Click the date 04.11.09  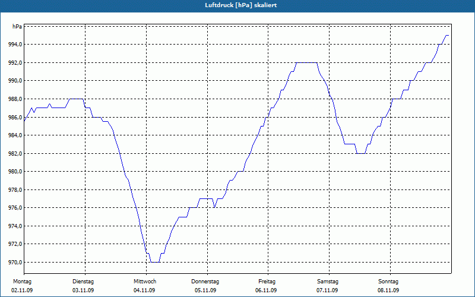(144, 290)
